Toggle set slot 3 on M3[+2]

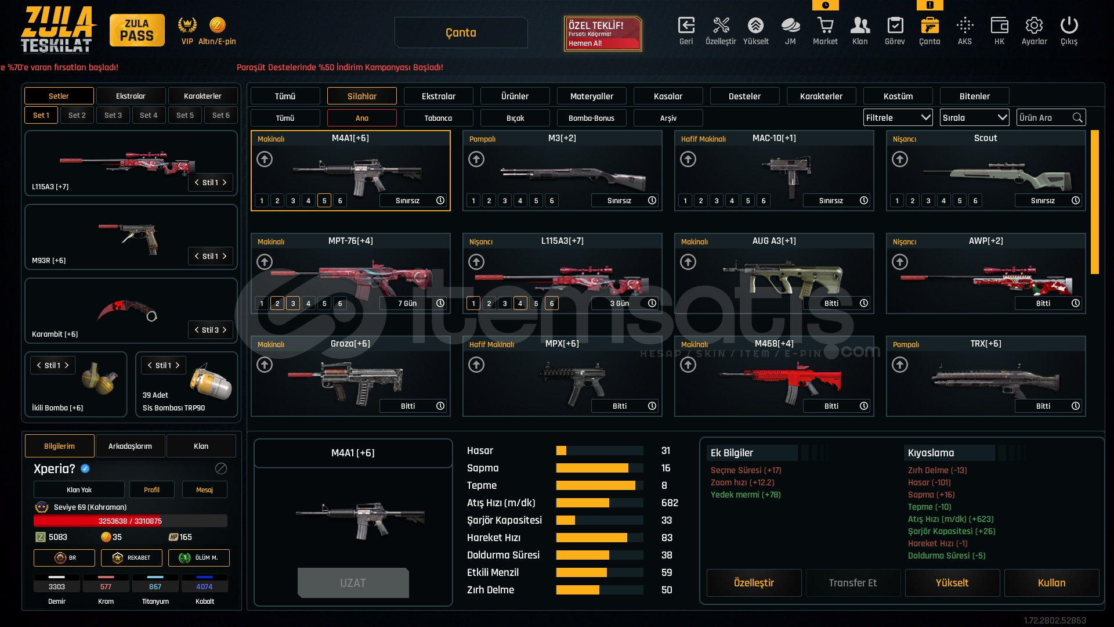point(505,201)
